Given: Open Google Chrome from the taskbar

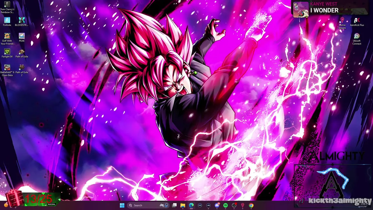Looking at the screenshot, I should coord(251,205).
